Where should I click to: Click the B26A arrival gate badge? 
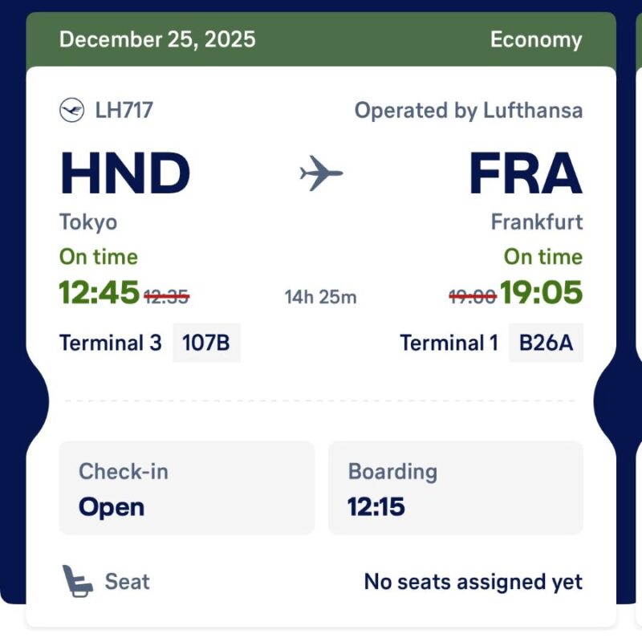coord(546,343)
